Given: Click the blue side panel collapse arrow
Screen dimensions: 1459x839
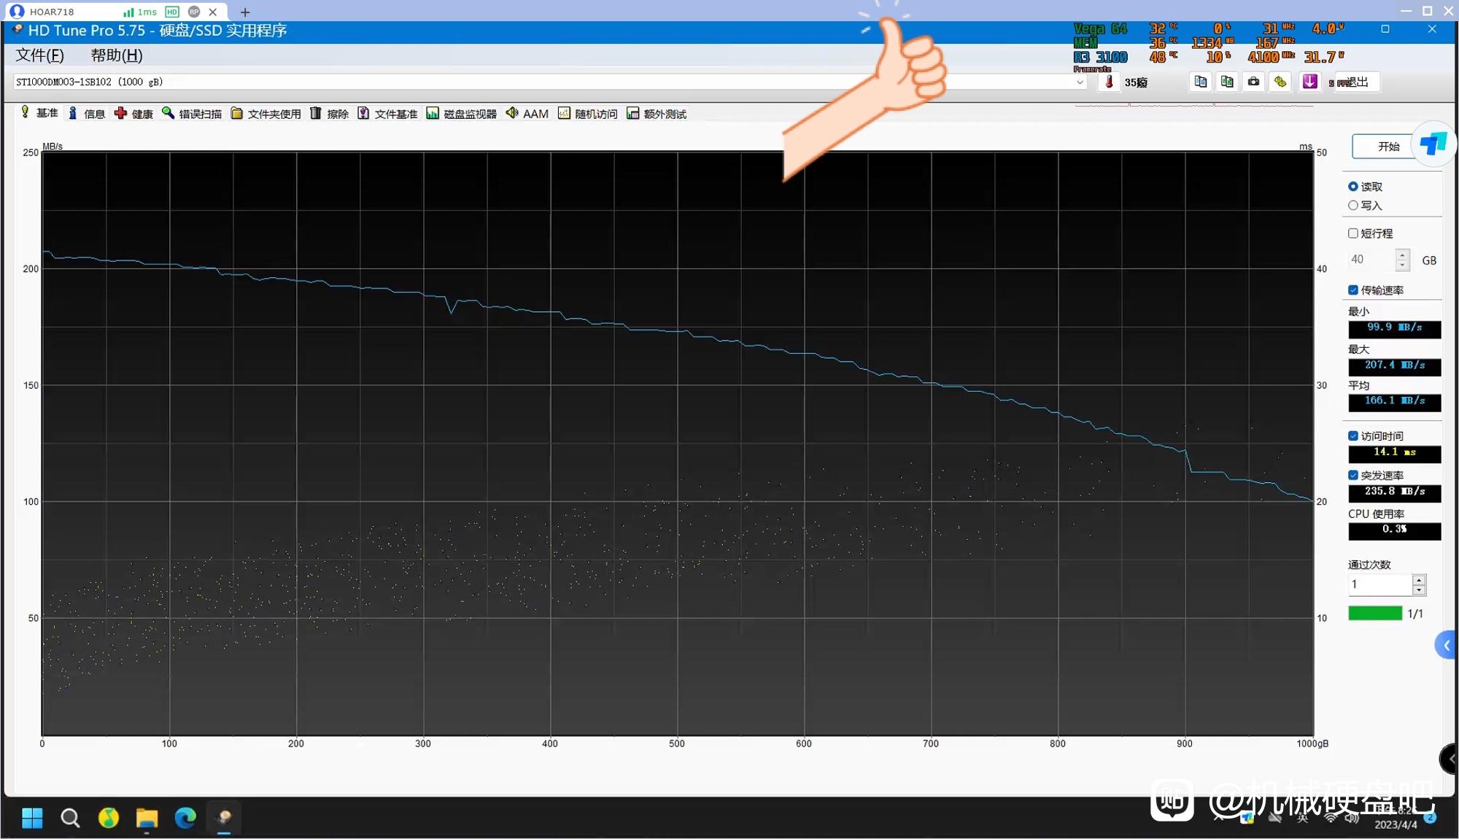Looking at the screenshot, I should [1447, 646].
